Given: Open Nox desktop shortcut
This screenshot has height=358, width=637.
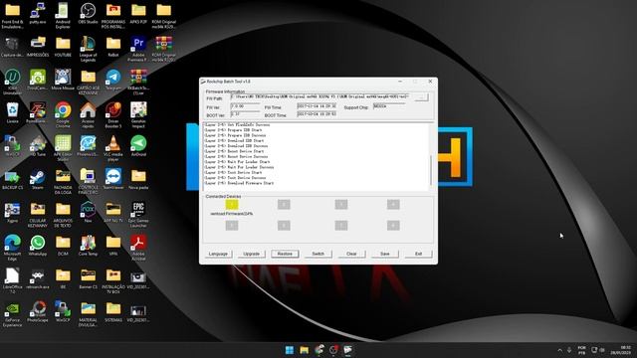Looking at the screenshot, I should click(88, 212).
